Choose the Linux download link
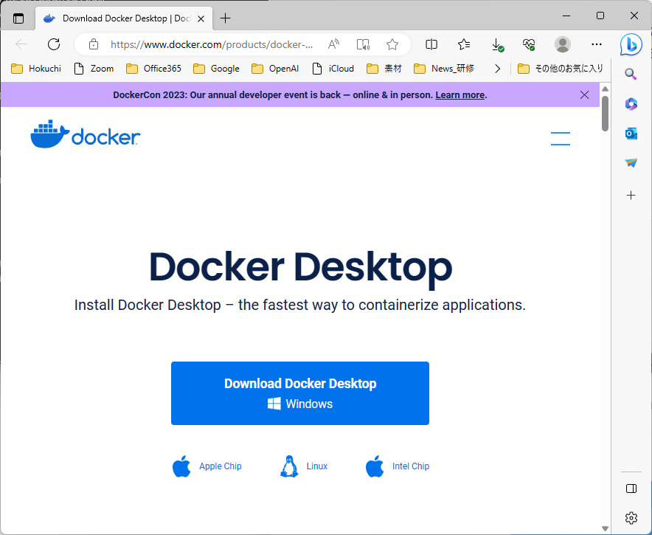The image size is (652, 535). (304, 466)
